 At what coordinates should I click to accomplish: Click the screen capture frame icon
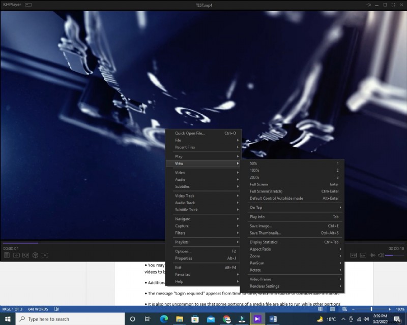(x=46, y=254)
